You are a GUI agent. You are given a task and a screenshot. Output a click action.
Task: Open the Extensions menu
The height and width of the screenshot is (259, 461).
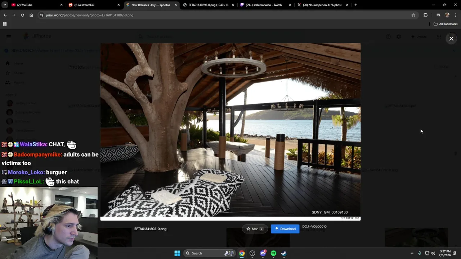[x=426, y=15]
